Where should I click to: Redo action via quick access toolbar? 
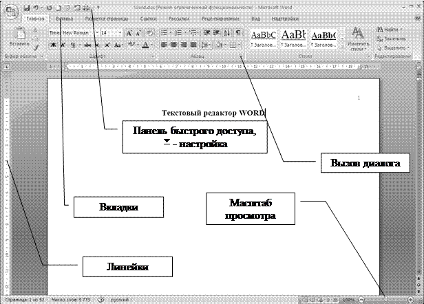(50, 8)
